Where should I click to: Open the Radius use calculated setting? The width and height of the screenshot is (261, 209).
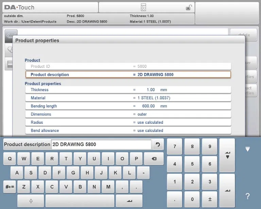pos(128,122)
